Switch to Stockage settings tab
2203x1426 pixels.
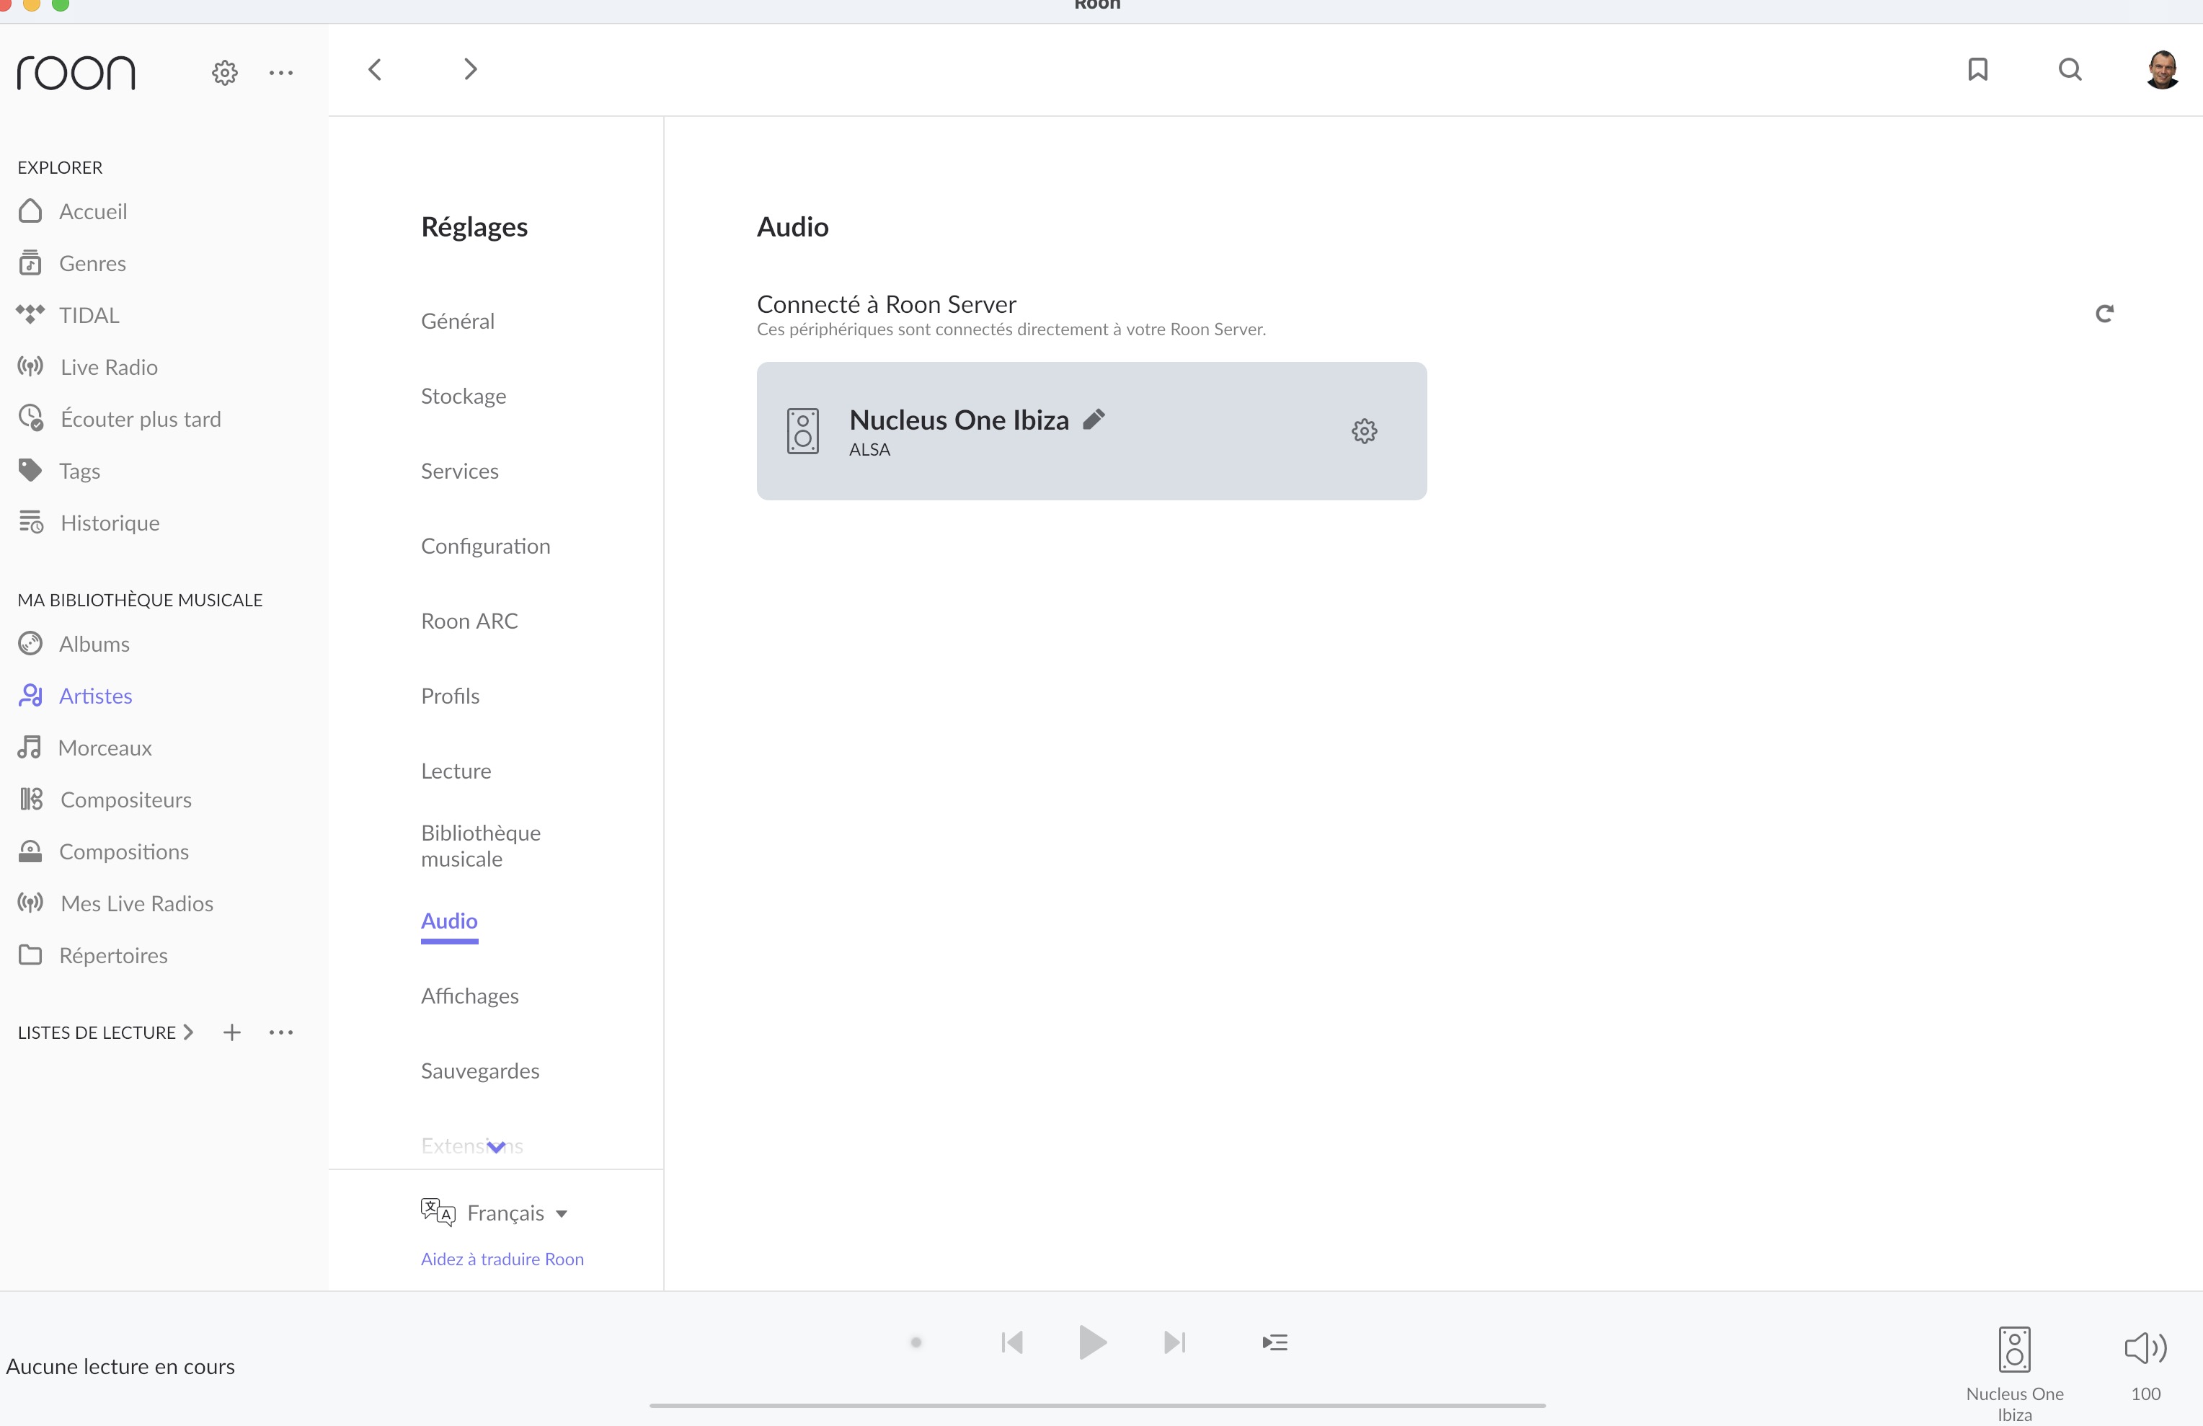pyautogui.click(x=464, y=395)
